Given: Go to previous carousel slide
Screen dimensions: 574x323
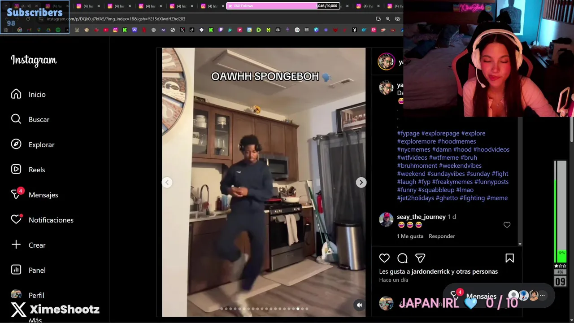Looking at the screenshot, I should (x=167, y=182).
